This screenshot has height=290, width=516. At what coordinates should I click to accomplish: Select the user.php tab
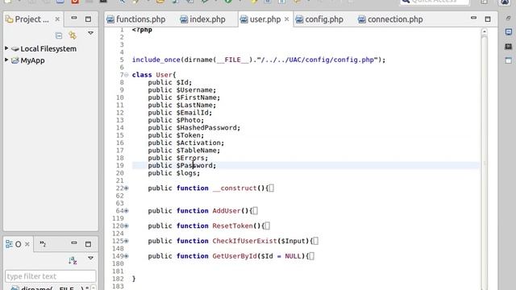click(265, 19)
